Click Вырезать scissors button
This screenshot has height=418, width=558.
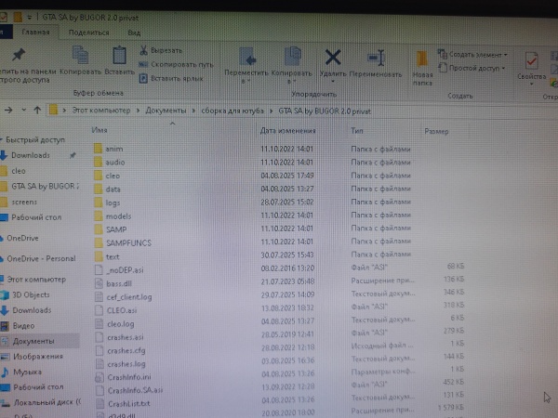point(161,50)
